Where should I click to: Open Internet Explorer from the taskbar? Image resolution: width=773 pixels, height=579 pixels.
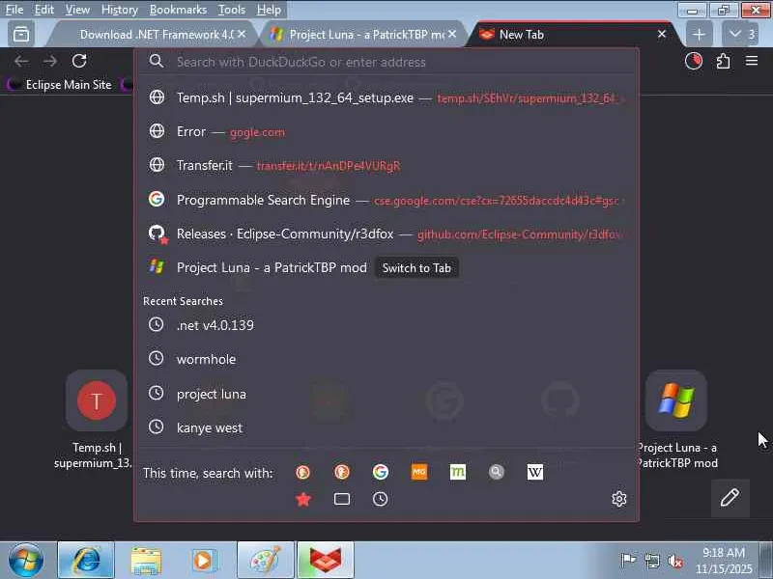(86, 560)
